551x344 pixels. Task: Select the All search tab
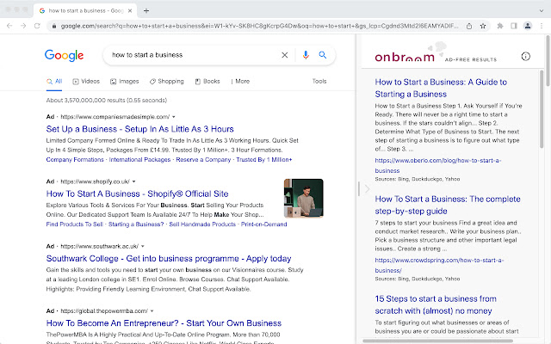(54, 82)
